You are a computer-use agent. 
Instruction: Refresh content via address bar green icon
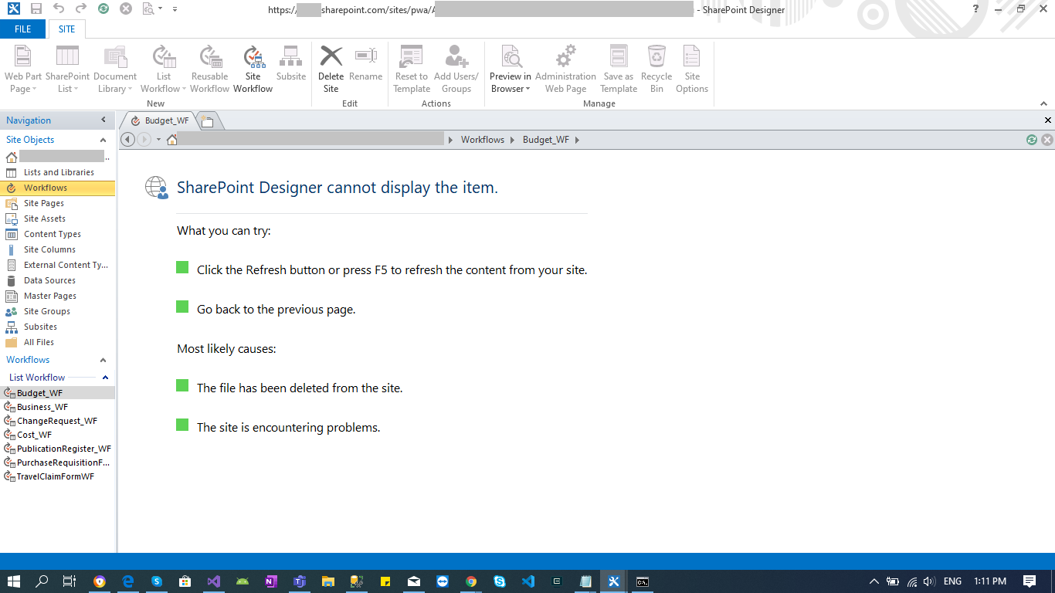point(1032,140)
